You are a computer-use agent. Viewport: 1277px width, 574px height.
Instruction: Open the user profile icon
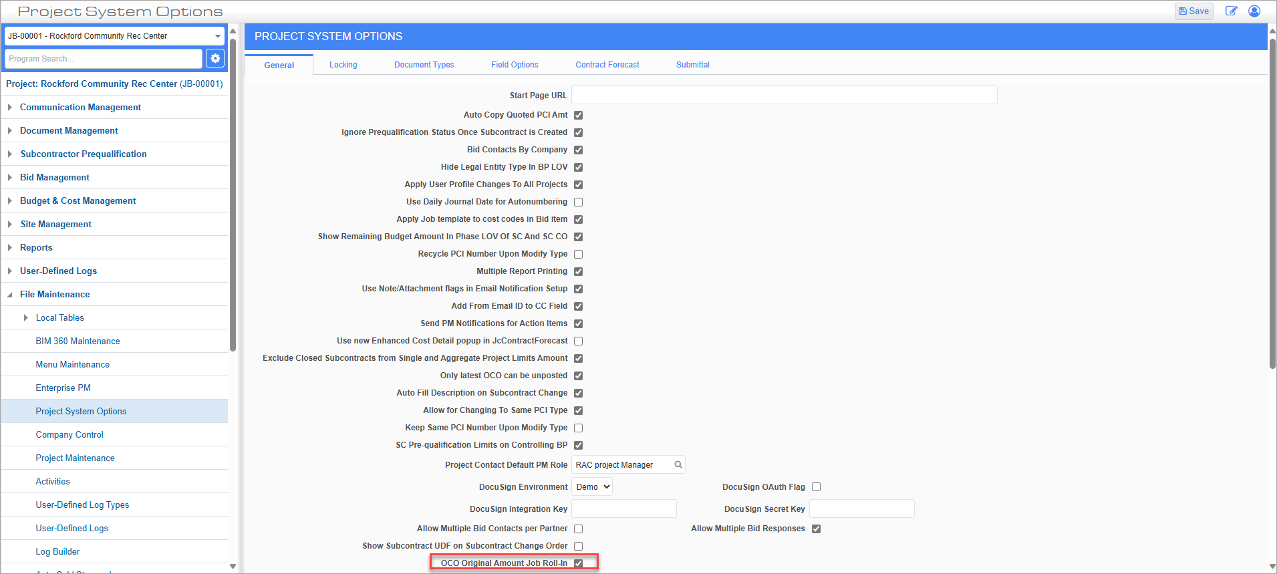(x=1254, y=11)
